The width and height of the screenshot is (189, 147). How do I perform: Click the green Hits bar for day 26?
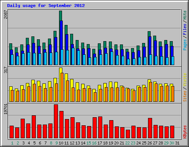[149, 34]
